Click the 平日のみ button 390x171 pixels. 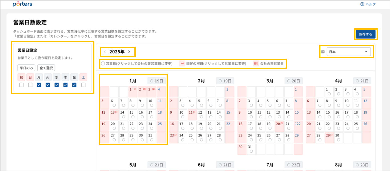[26, 68]
